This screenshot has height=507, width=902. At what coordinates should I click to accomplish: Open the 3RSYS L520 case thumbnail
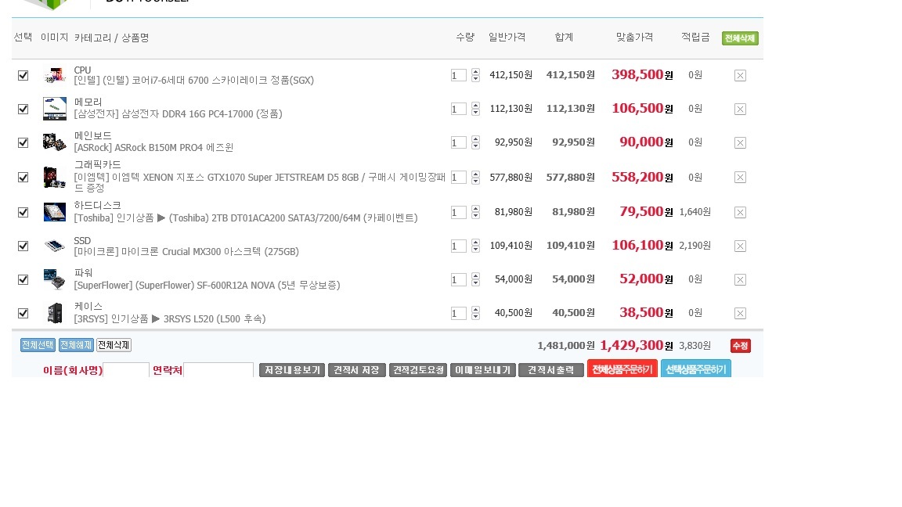point(55,313)
